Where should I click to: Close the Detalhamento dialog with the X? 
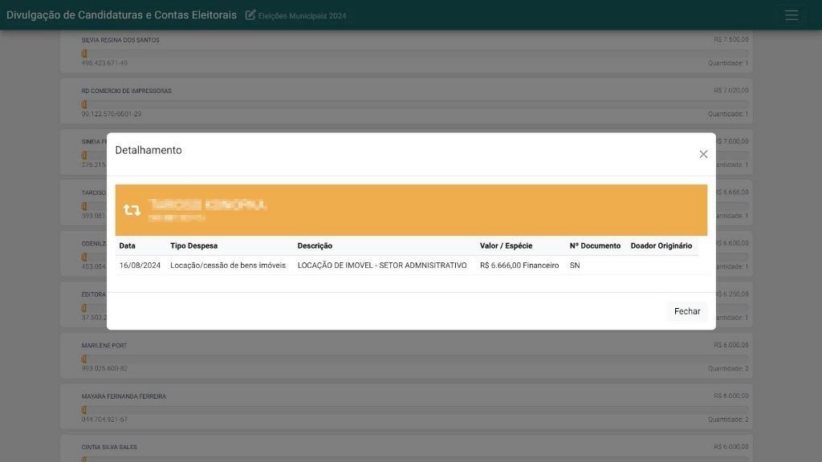(x=703, y=154)
